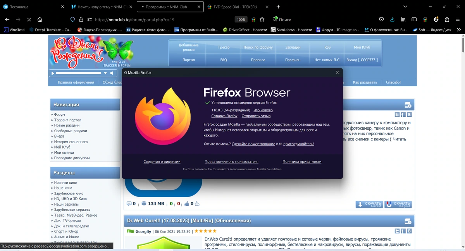
Task: Go back with the browser back arrow
Action: click(7, 19)
